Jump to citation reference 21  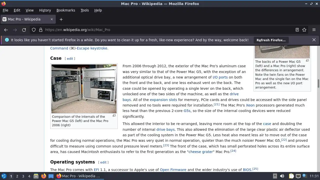click(x=216, y=104)
